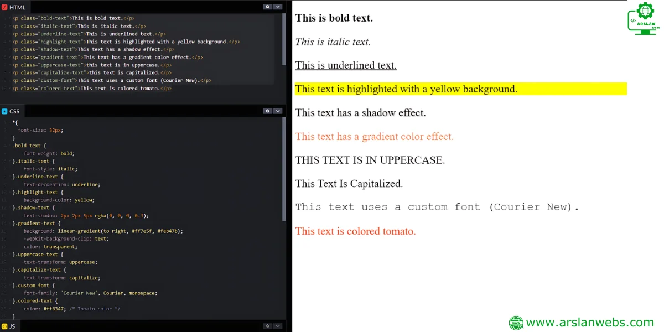Click the "color: #ff6347;" Tomato CSS line
The image size is (664, 332).
(72, 308)
